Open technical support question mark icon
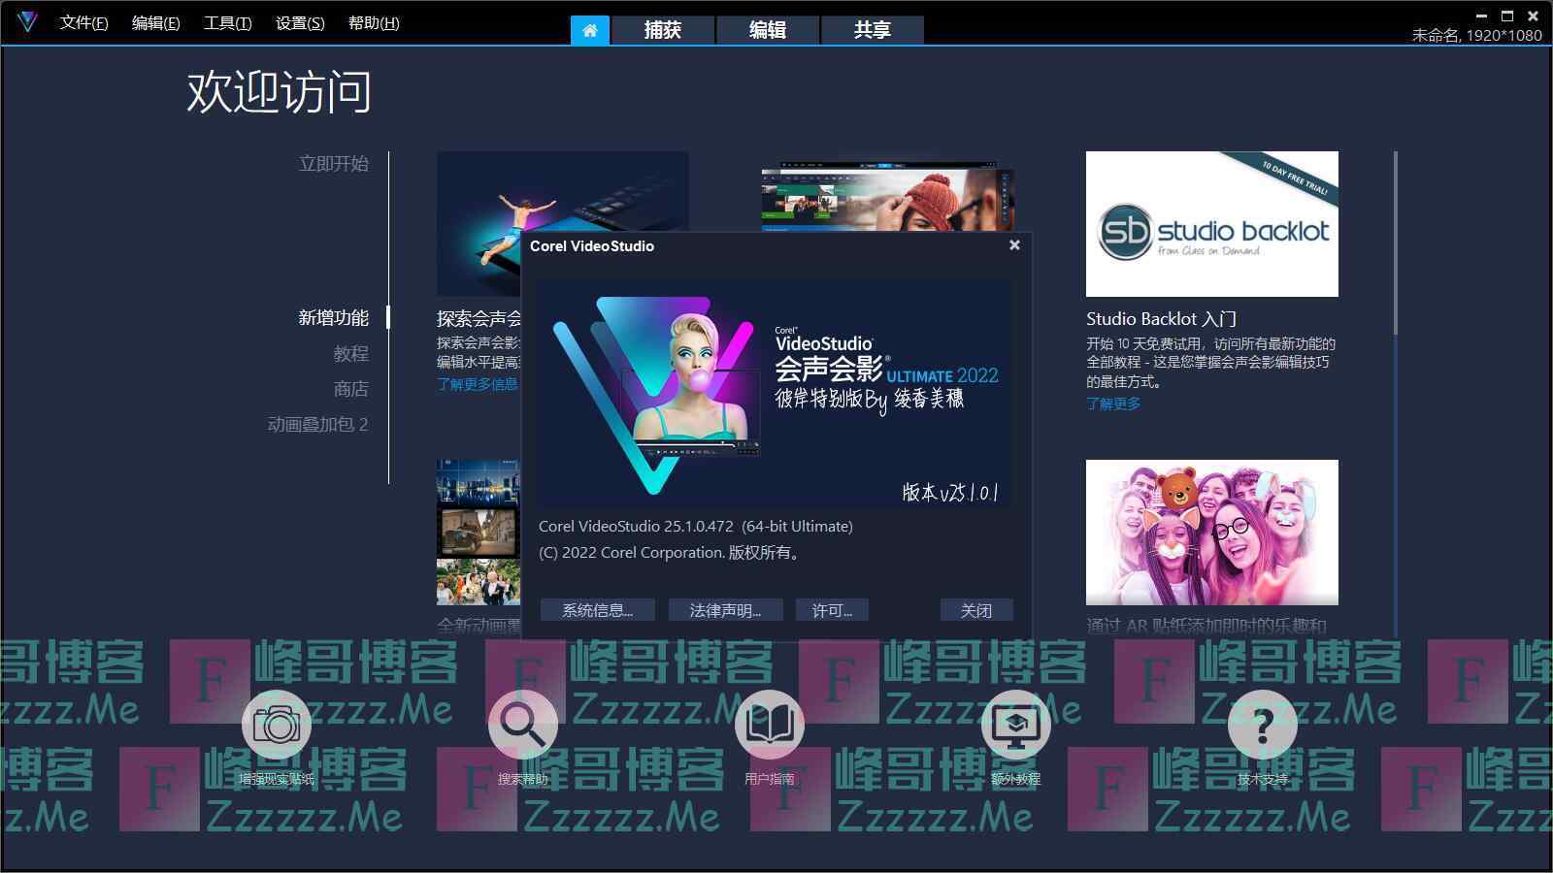 [1262, 725]
